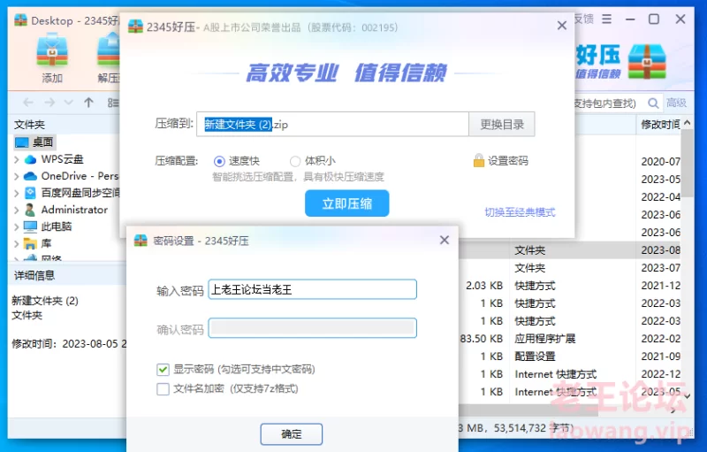
Task: Go up one folder level arrow
Action: (89, 103)
